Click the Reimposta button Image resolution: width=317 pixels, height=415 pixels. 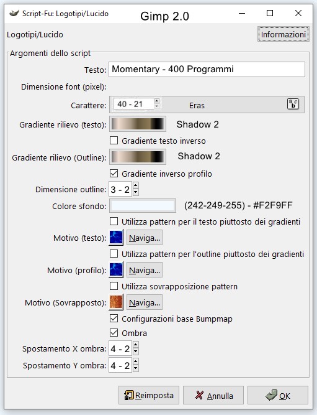(x=149, y=395)
